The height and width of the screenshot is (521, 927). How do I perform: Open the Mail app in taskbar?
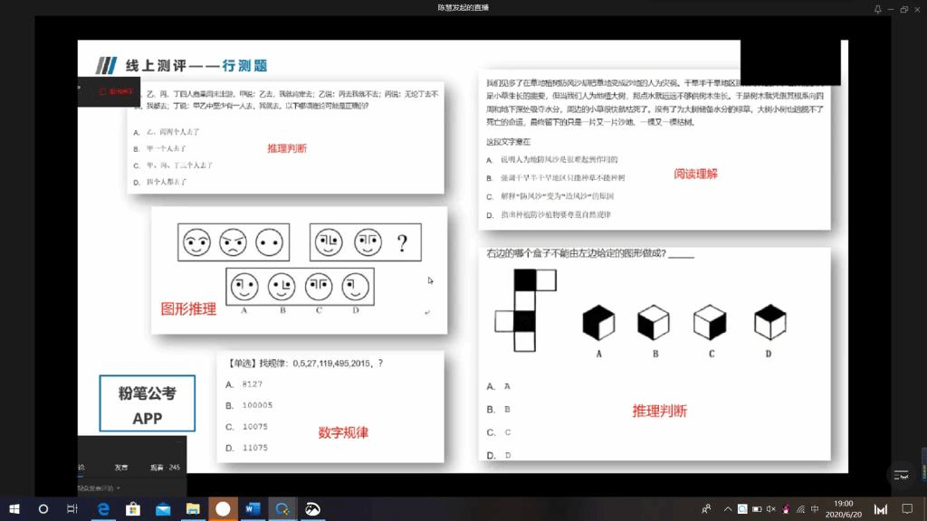coord(163,509)
